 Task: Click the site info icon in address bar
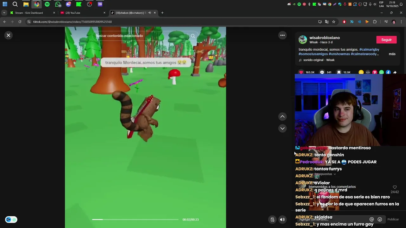pyautogui.click(x=29, y=22)
